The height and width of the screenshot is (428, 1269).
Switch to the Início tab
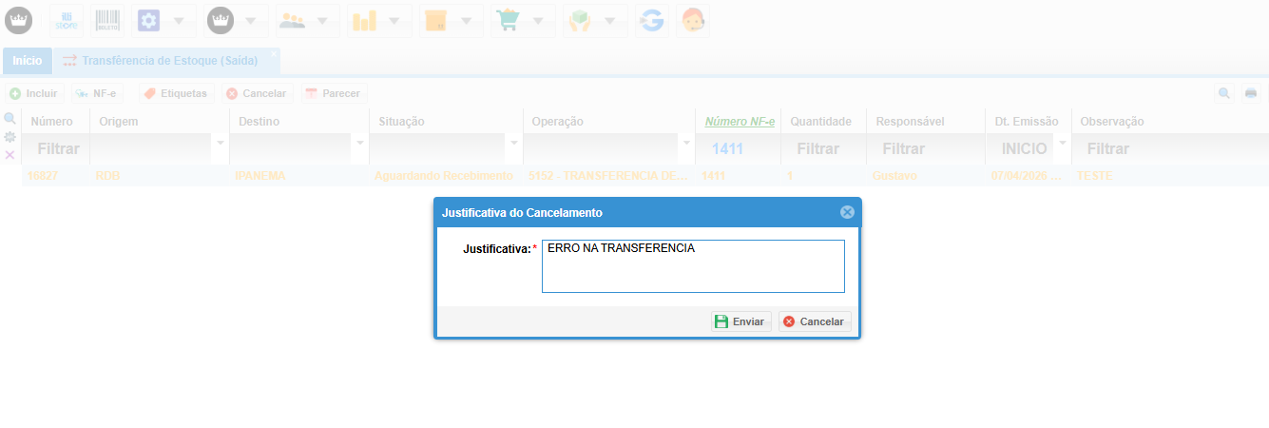tap(27, 61)
